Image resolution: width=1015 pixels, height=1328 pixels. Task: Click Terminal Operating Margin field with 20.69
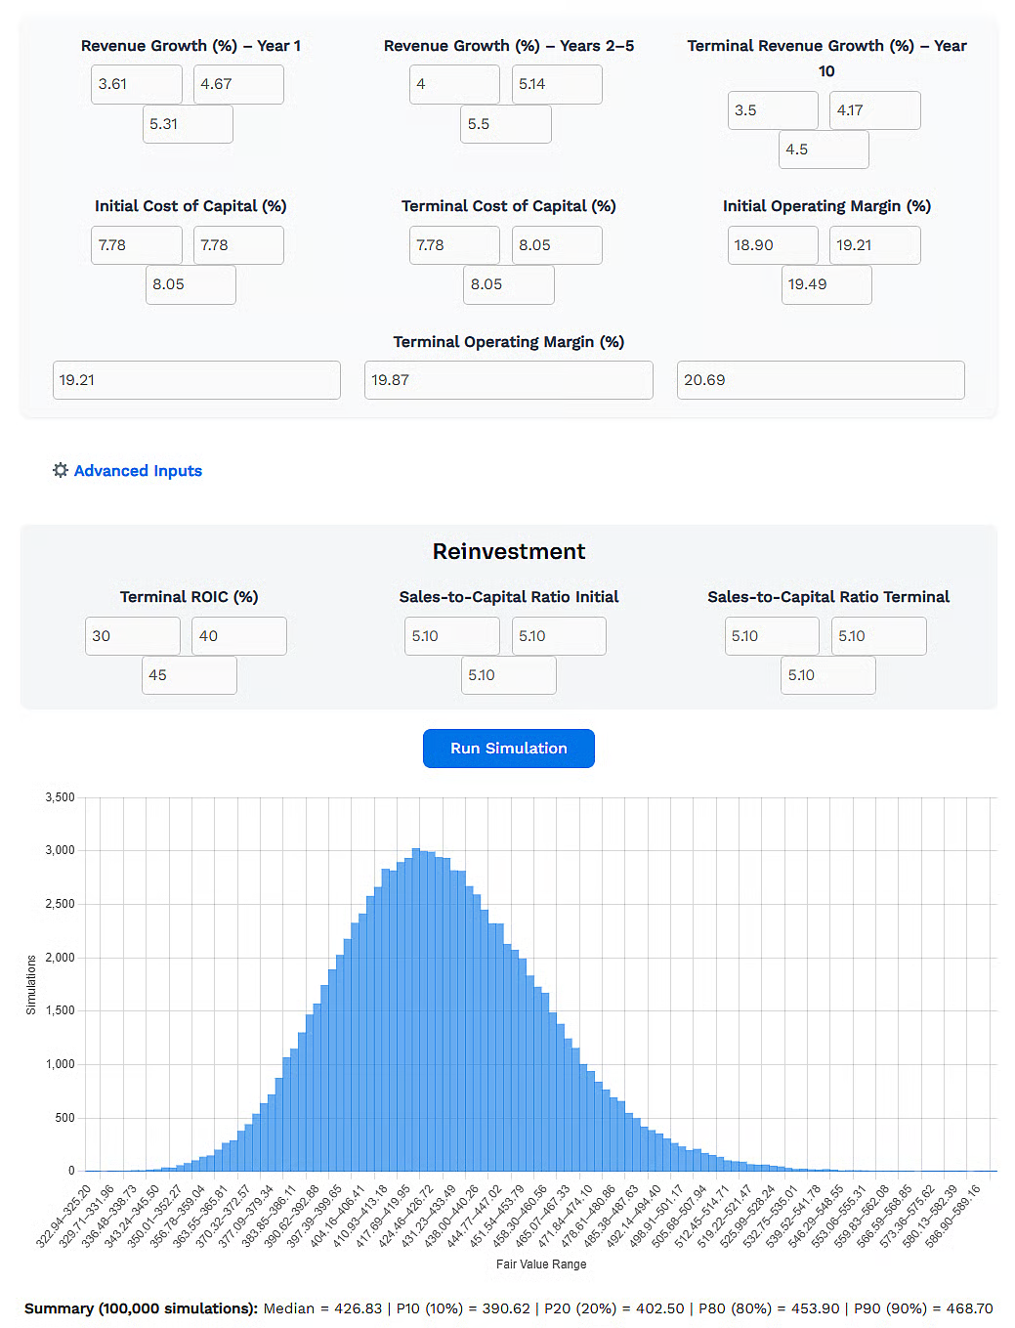click(820, 380)
